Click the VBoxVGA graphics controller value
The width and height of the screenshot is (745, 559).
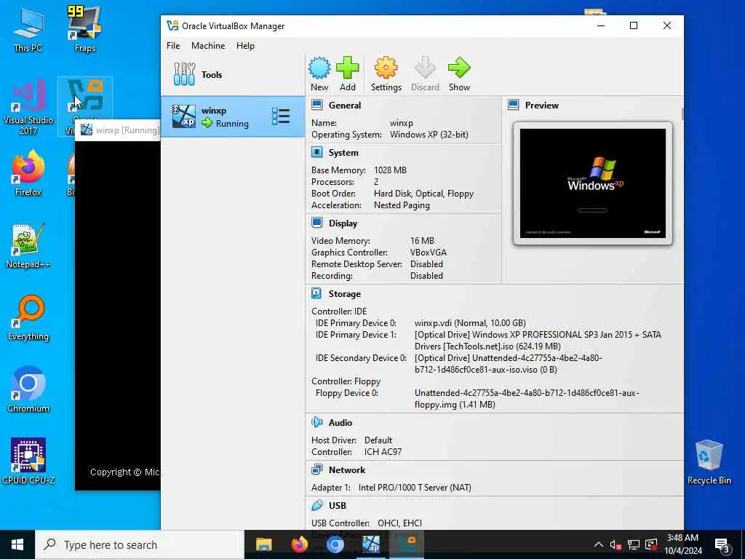point(428,253)
